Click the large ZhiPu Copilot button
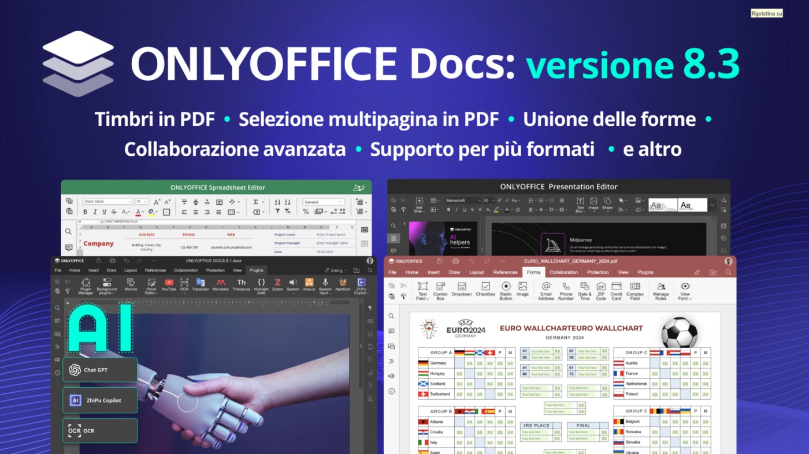The image size is (809, 454). pos(100,400)
